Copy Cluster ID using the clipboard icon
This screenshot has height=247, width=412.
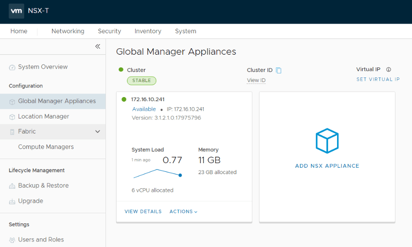coord(279,70)
